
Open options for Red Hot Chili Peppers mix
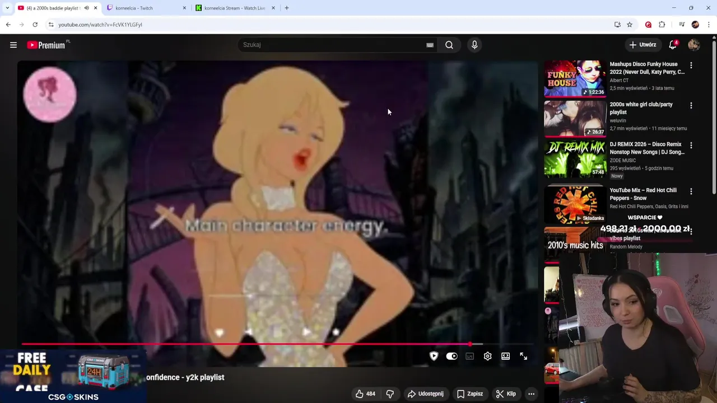click(x=691, y=191)
